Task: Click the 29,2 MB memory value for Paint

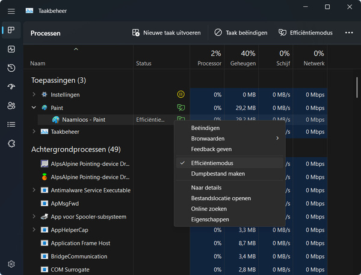Action: pyautogui.click(x=245, y=108)
